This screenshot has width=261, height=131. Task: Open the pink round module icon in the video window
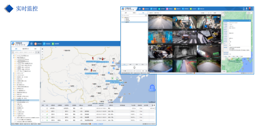[x=167, y=9]
